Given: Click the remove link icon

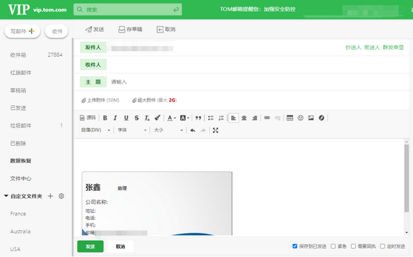Looking at the screenshot, I should pyautogui.click(x=277, y=118).
